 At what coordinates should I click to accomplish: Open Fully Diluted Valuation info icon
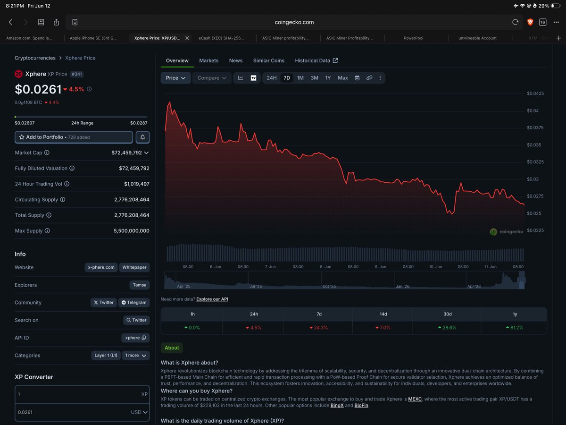point(72,168)
